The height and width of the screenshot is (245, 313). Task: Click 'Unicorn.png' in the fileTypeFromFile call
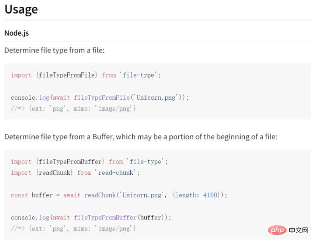(156, 97)
